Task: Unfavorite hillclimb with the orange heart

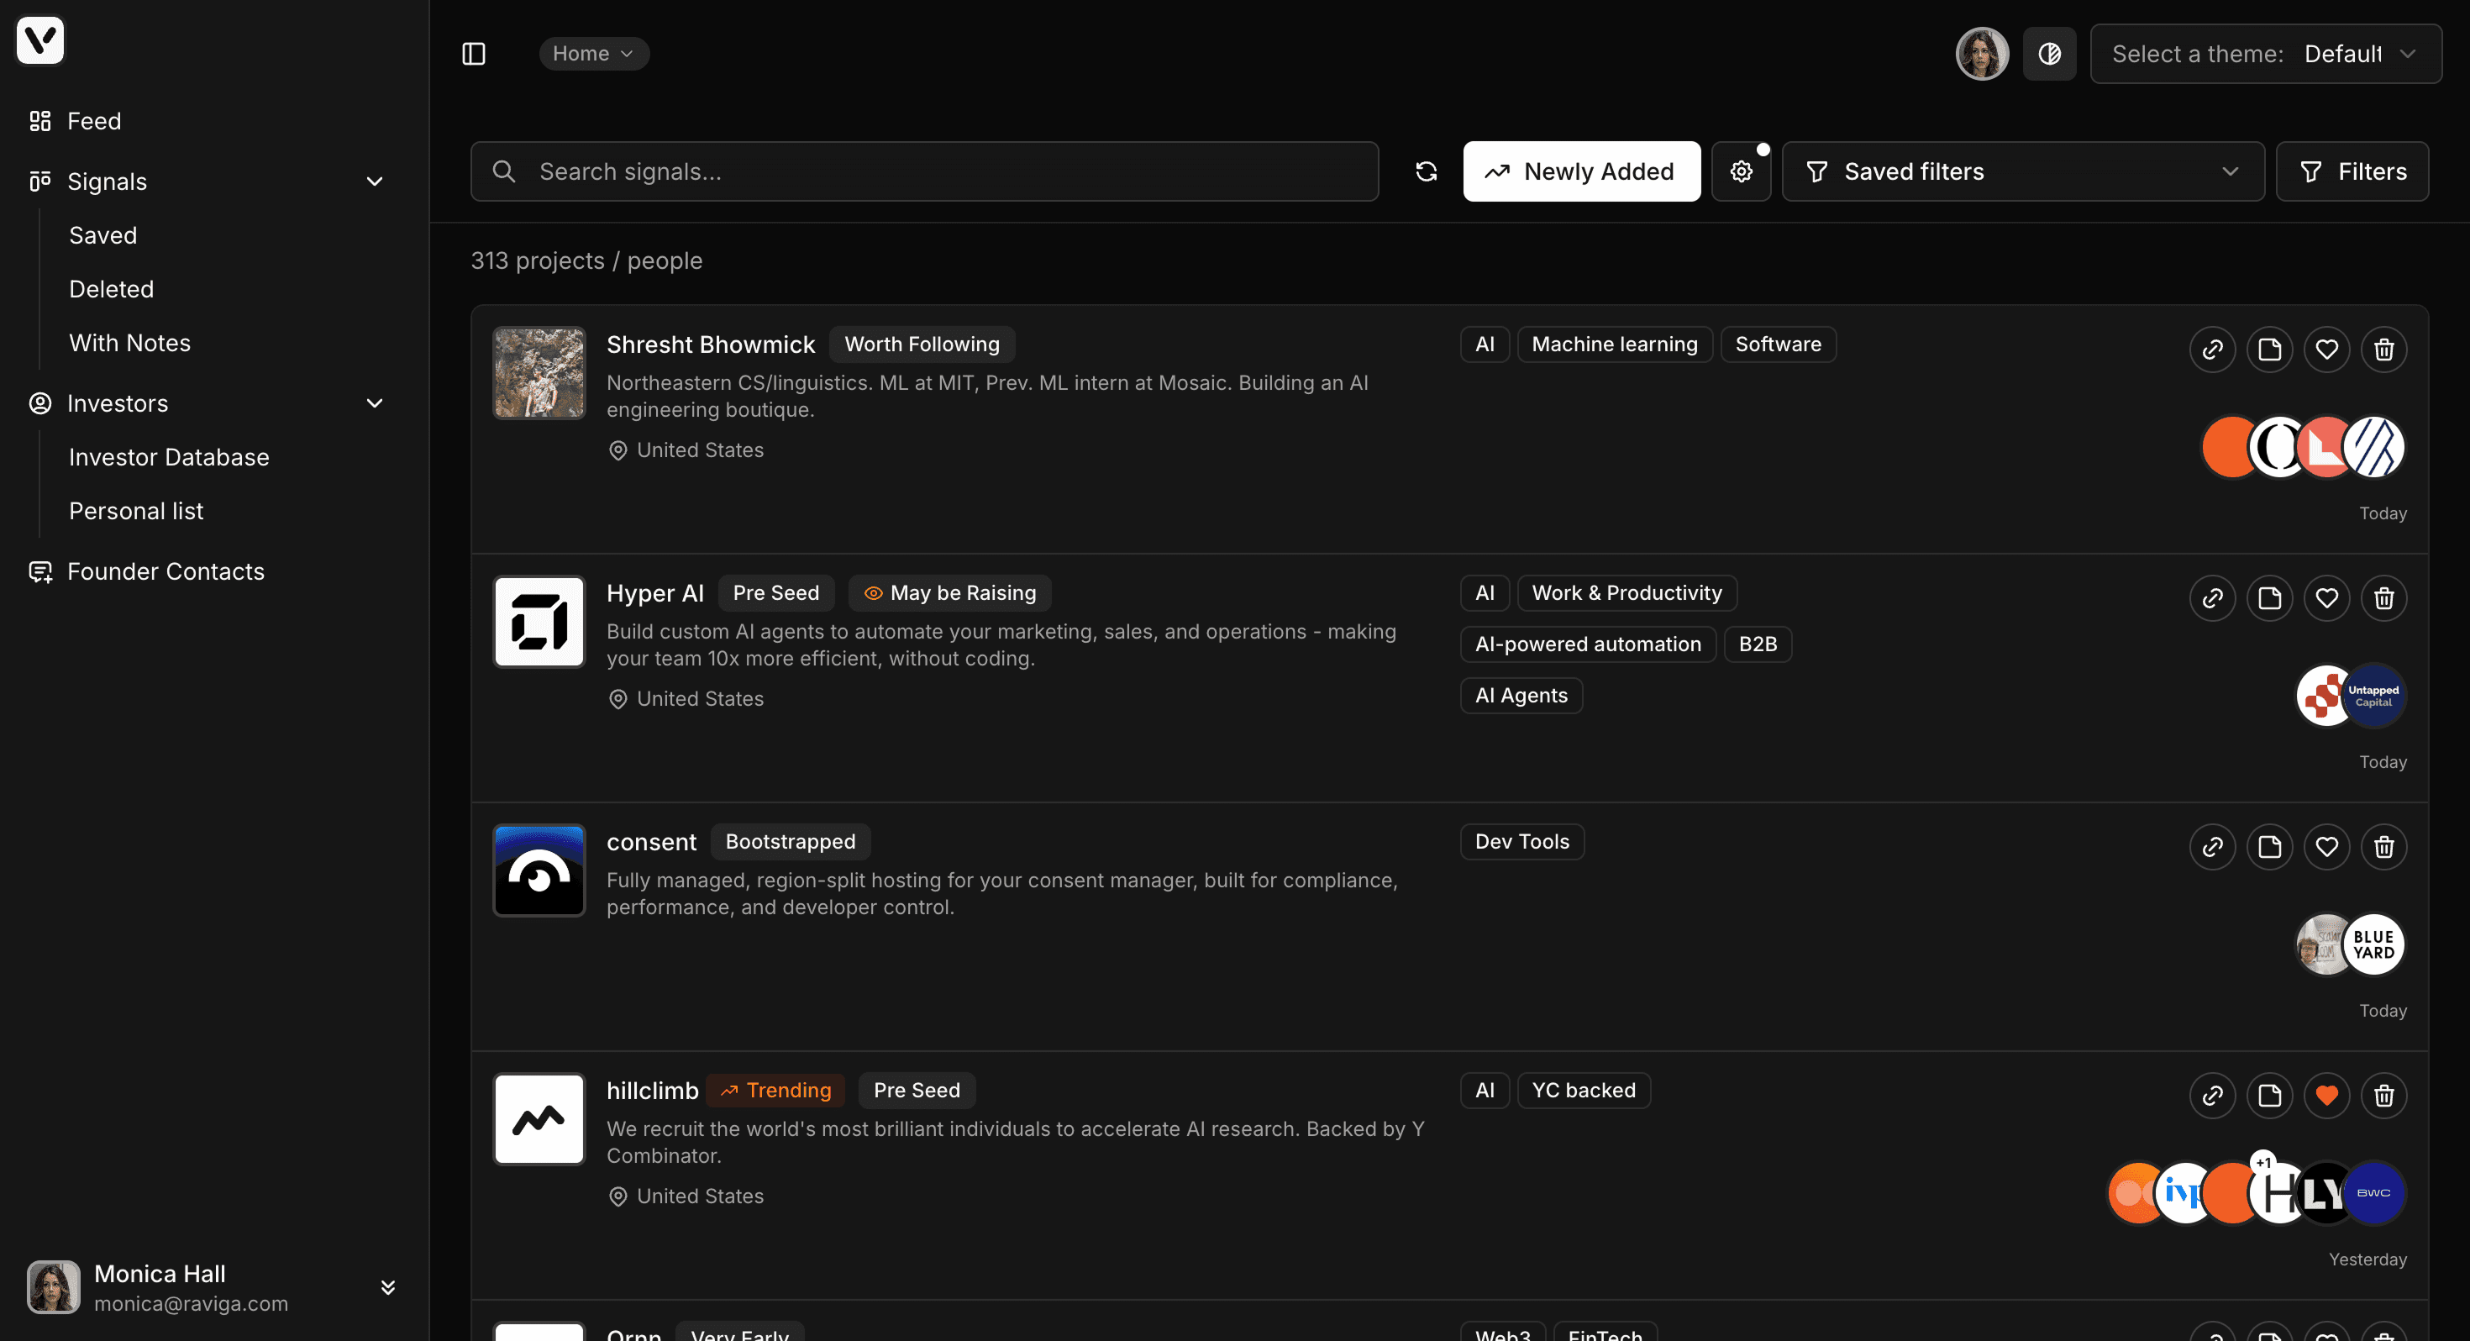Action: pyautogui.click(x=2326, y=1096)
